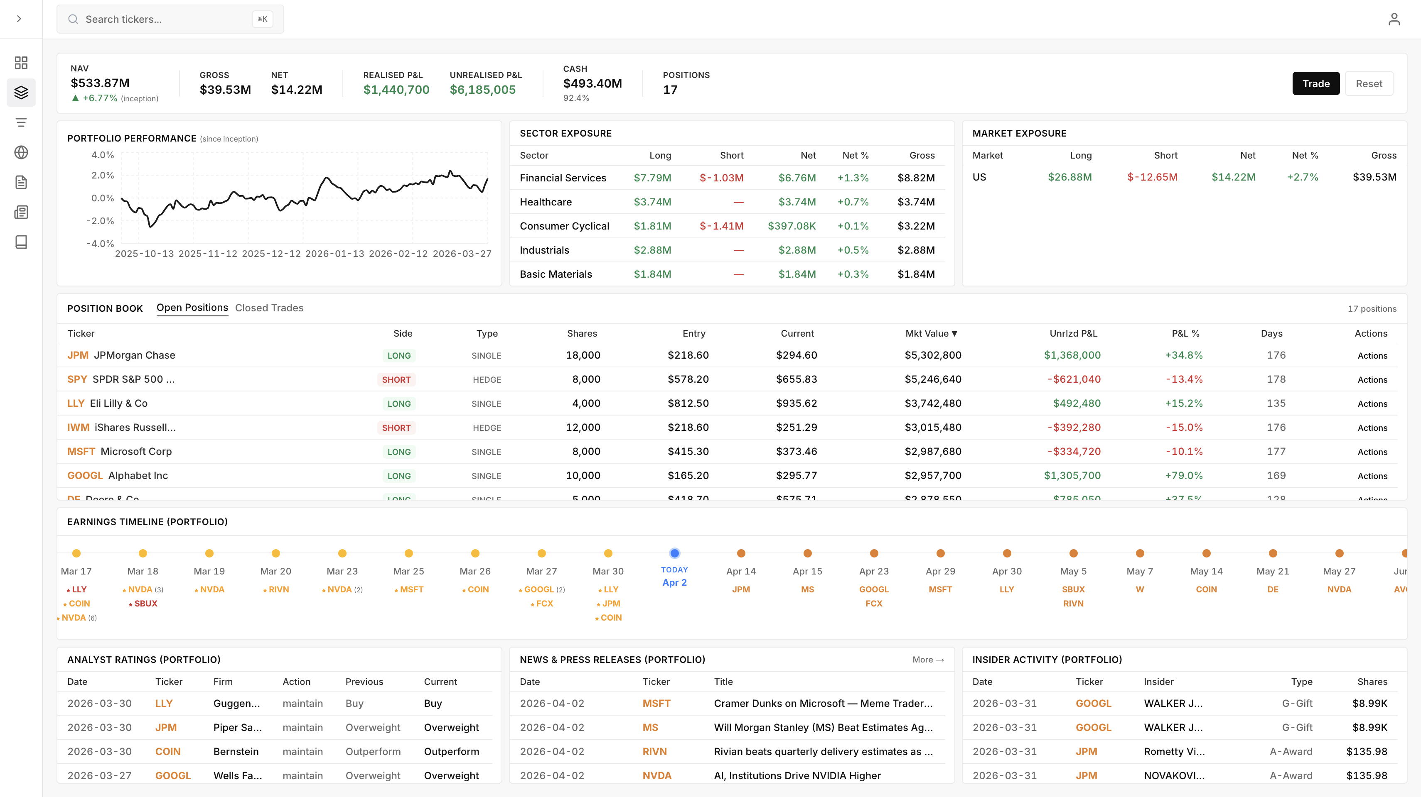Open the newspaper news icon in the sidebar
Image resolution: width=1421 pixels, height=797 pixels.
[x=21, y=212]
